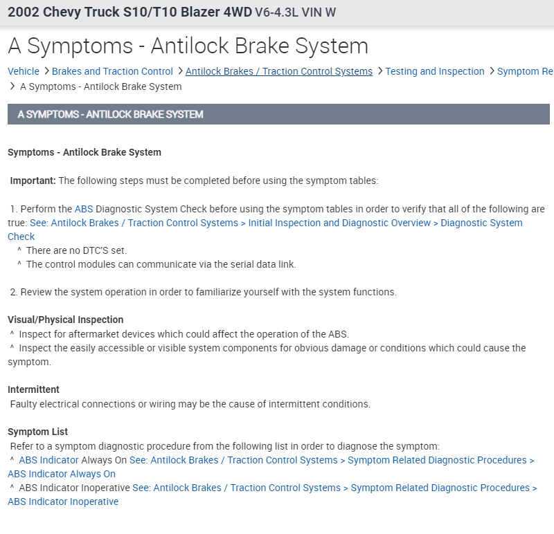The image size is (554, 534).
Task: Open the ABS link in step 1
Action: pyautogui.click(x=84, y=209)
